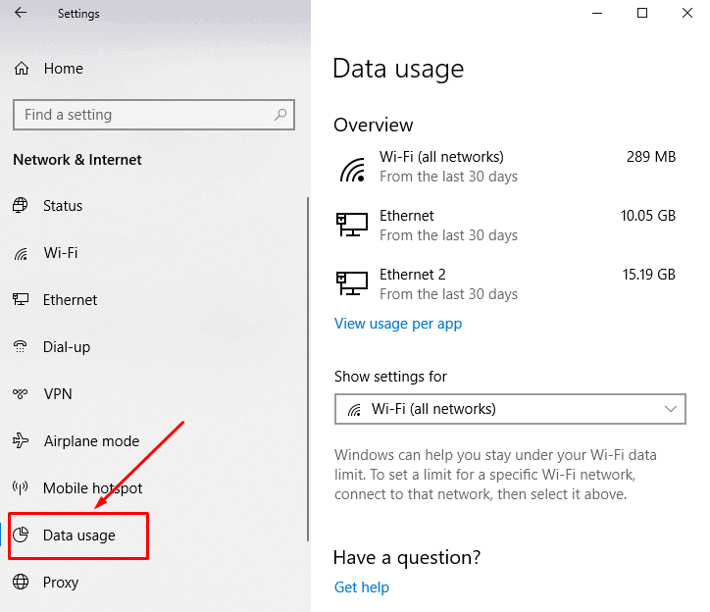
Task: Go to Wi-Fi settings
Action: coord(61,253)
